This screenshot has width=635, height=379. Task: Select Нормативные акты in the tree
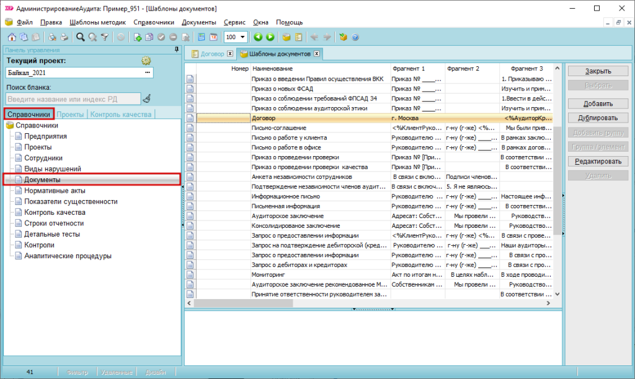click(55, 191)
